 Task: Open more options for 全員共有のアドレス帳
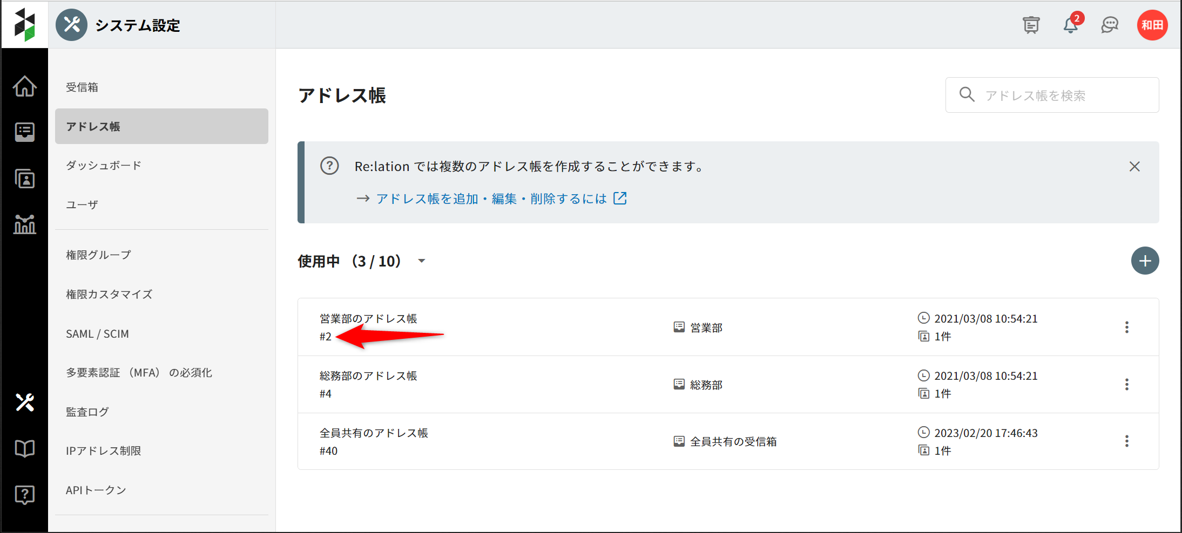pyautogui.click(x=1126, y=441)
